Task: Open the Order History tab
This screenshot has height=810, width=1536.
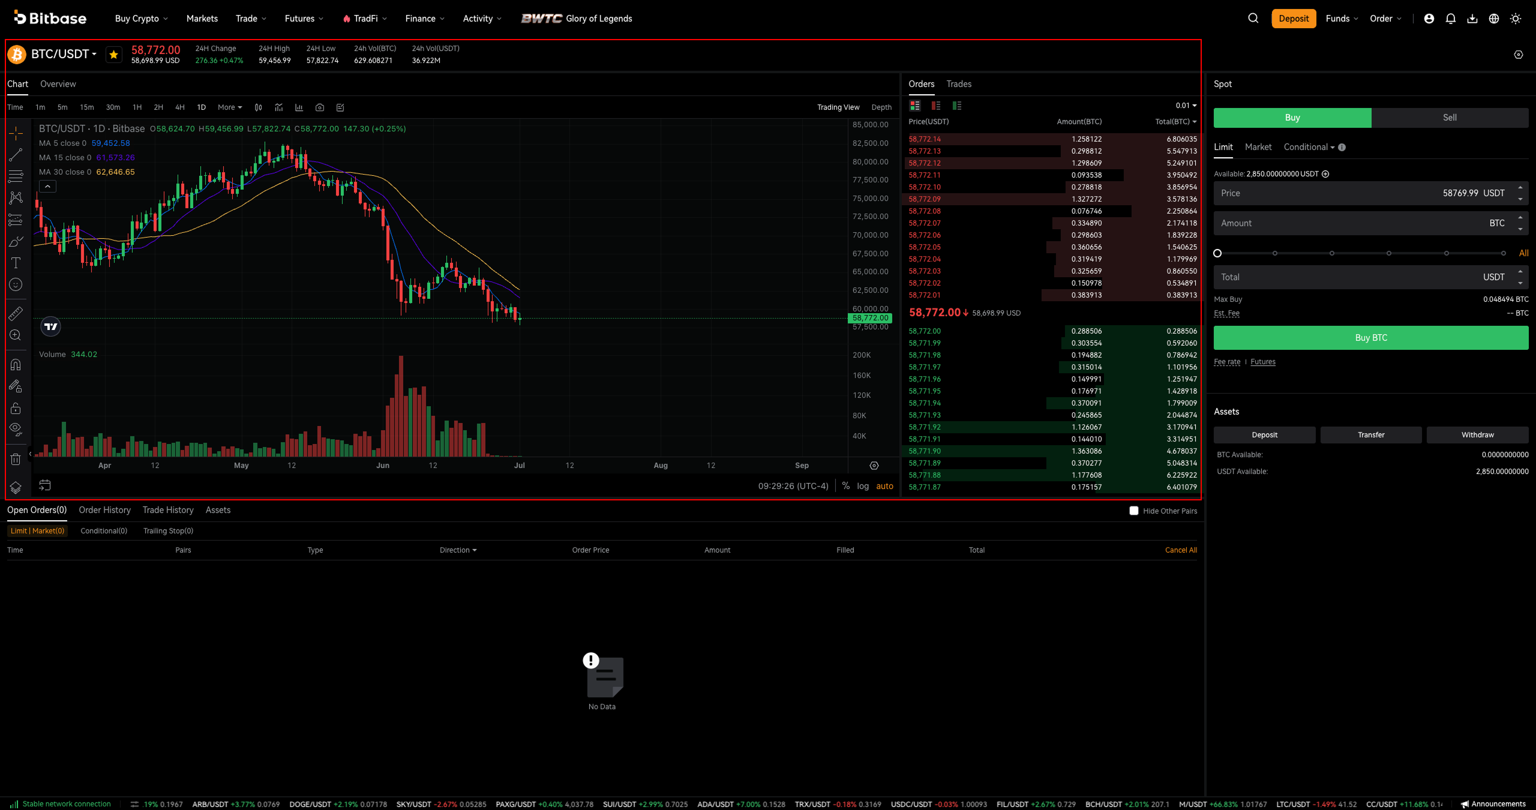Action: point(104,510)
